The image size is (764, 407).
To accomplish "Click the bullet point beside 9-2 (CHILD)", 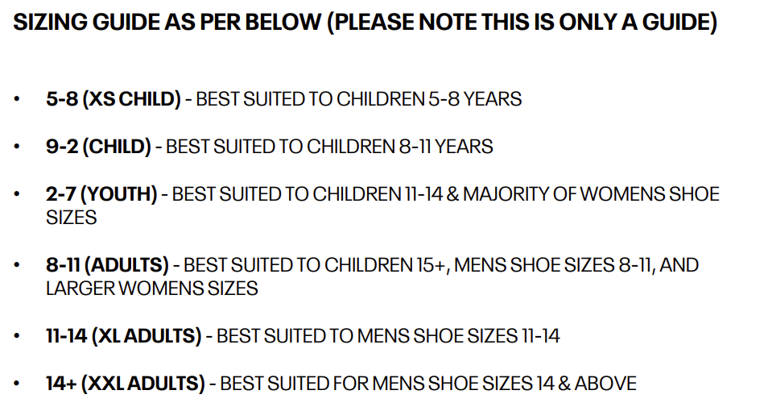I will coord(18,147).
